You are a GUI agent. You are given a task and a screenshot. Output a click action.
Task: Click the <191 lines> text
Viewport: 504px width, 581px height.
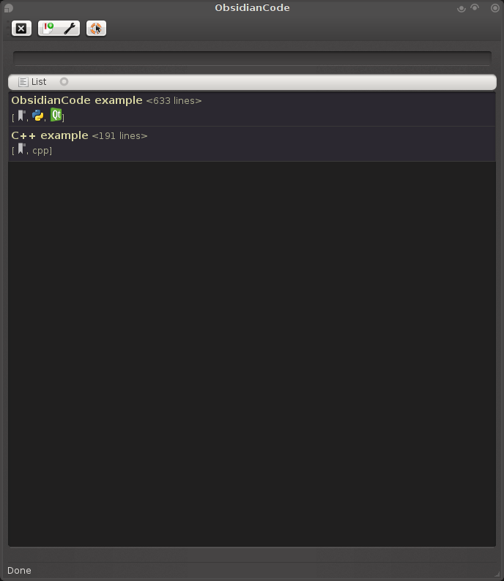[120, 136]
